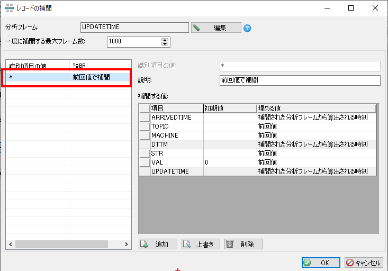This screenshot has width=388, height=271.
Task: Click the 追加 add button
Action: point(158,244)
